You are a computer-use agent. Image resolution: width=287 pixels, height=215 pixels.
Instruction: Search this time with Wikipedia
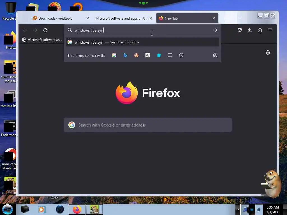click(147, 55)
